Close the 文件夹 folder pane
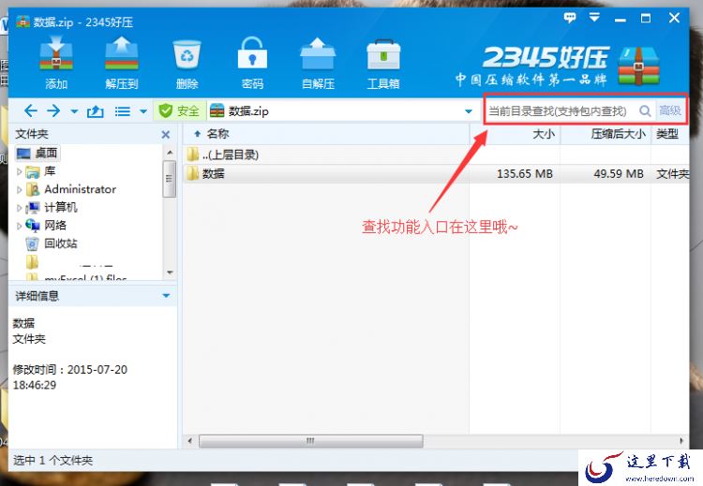 tap(165, 135)
